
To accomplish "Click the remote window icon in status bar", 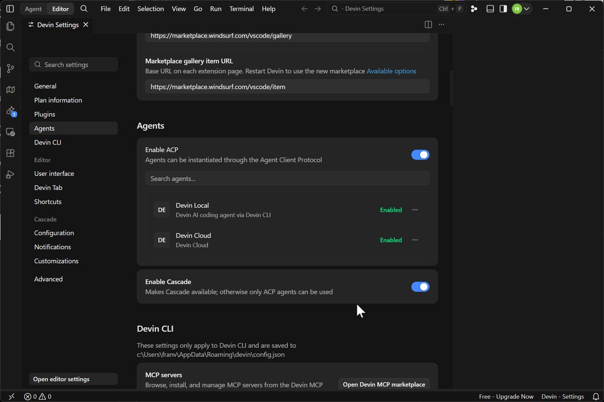I will [x=12, y=396].
